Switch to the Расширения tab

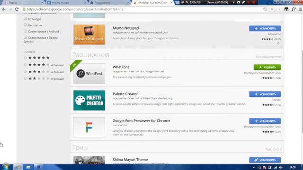109,3
